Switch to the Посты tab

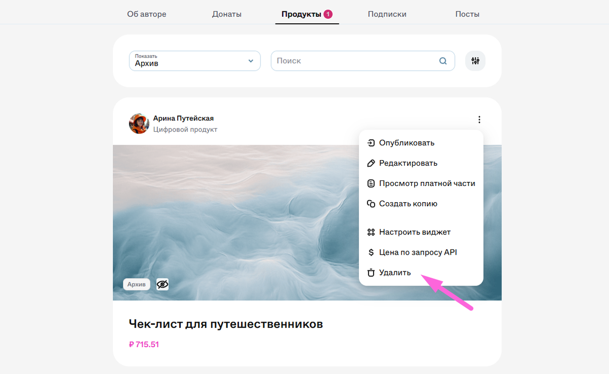click(x=467, y=14)
